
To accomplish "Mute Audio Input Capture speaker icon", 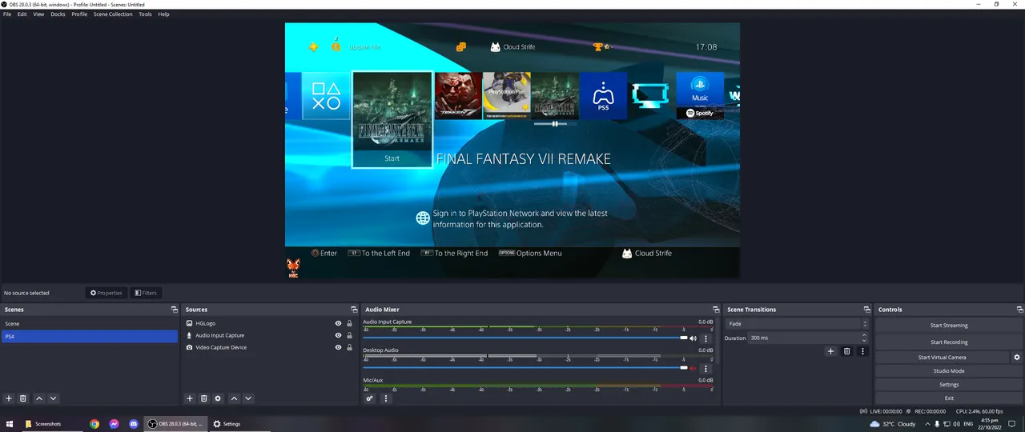I will pyautogui.click(x=693, y=339).
